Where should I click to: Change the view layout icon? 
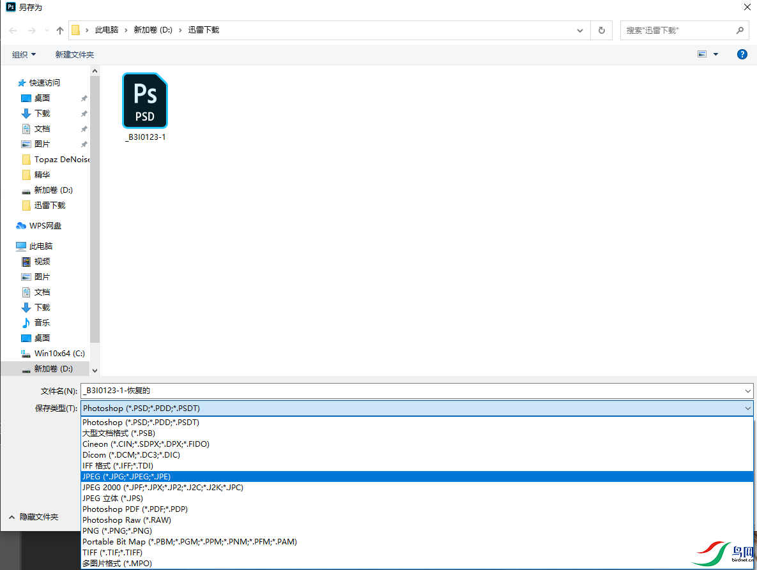click(x=702, y=54)
